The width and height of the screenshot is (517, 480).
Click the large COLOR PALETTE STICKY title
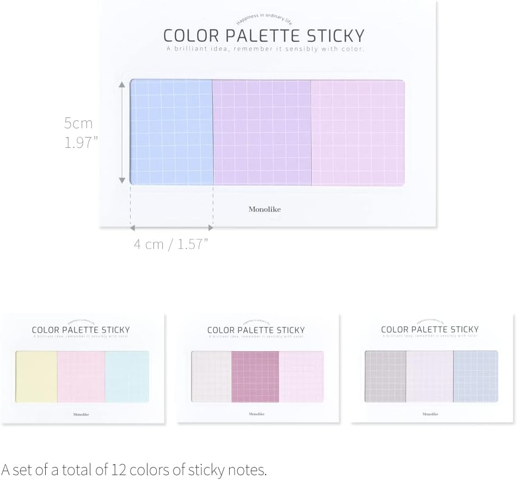click(264, 35)
